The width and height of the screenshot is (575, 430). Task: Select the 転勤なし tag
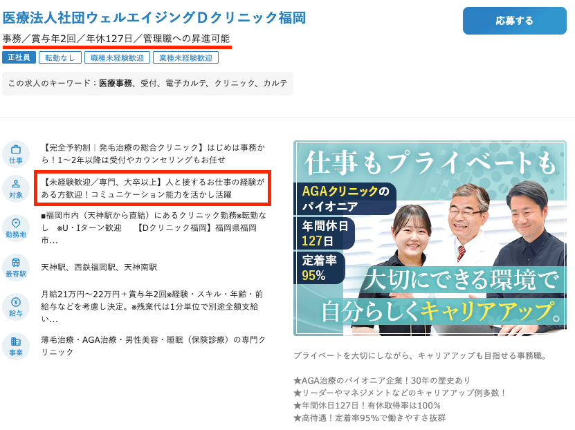[60, 57]
